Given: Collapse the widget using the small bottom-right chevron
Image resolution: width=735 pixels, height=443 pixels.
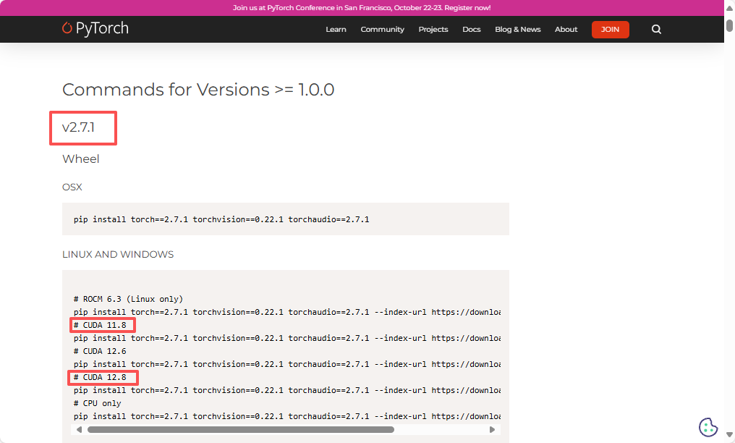Looking at the screenshot, I should [728, 435].
